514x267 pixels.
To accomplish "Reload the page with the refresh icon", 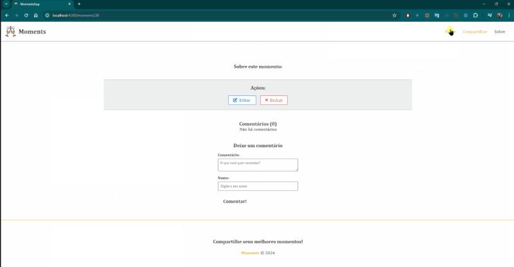I will coord(26,15).
